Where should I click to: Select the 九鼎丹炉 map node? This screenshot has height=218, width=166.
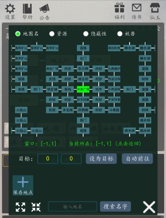[114, 69]
